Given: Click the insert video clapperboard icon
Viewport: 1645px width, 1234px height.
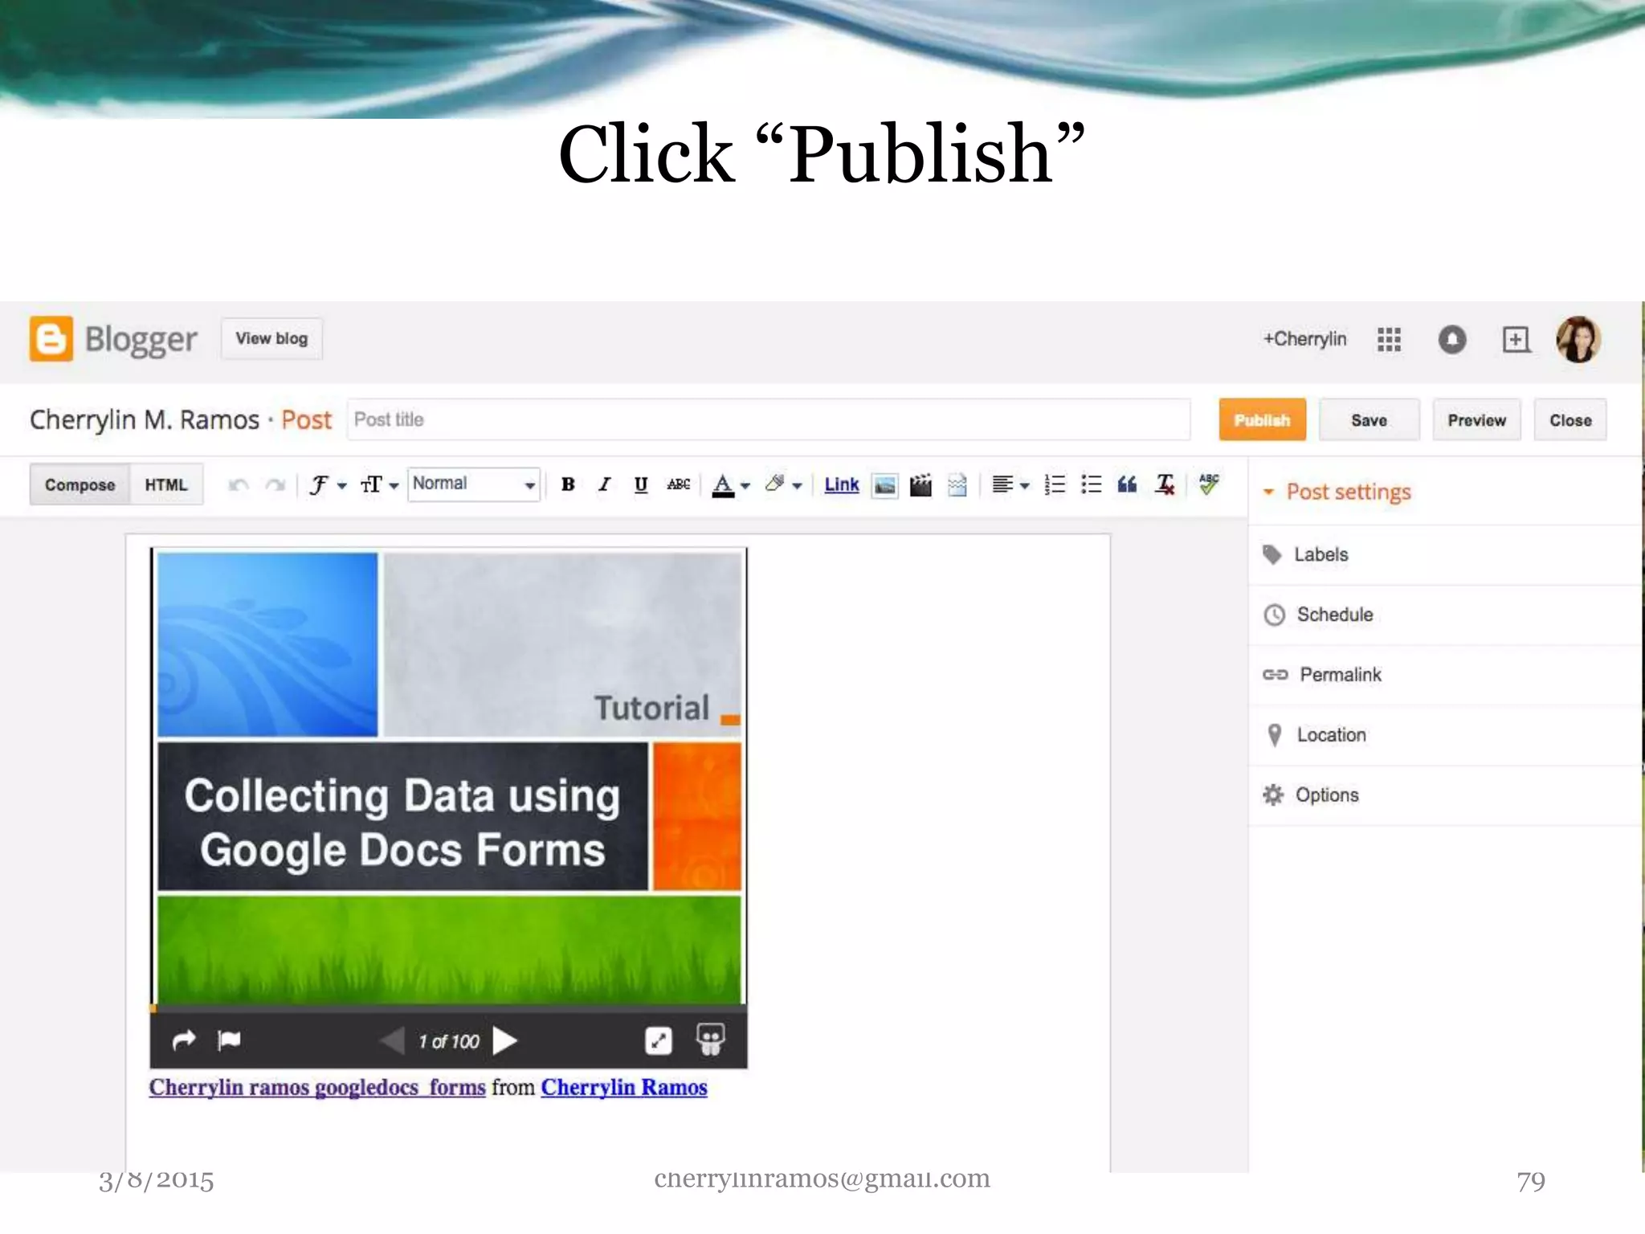Looking at the screenshot, I should 920,485.
